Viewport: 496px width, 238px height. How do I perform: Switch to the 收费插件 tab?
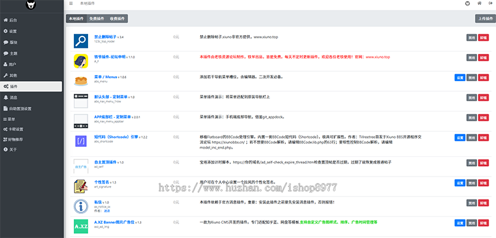tap(117, 19)
